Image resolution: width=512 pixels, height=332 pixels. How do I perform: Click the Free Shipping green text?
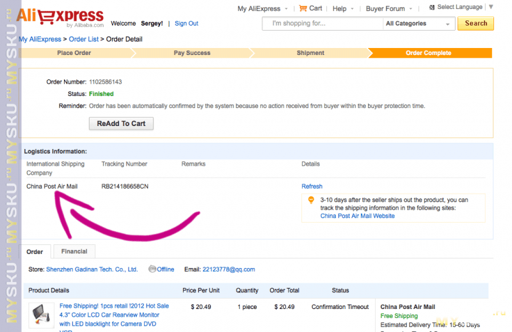point(399,315)
